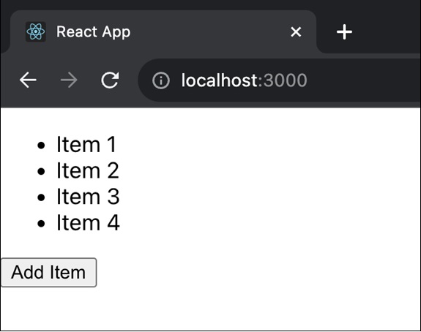Click the 'Item 3' list entry
Screen dimensions: 421x332
(x=88, y=197)
